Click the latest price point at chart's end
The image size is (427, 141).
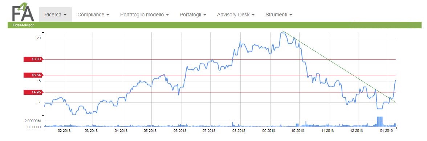(395, 80)
